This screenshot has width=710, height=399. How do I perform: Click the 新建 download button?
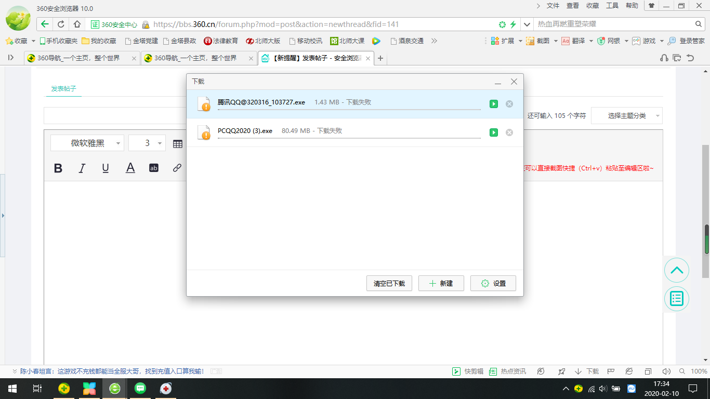[441, 283]
